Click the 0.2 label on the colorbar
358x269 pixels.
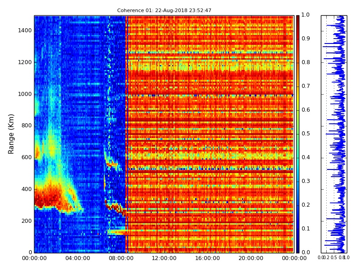click(306, 205)
